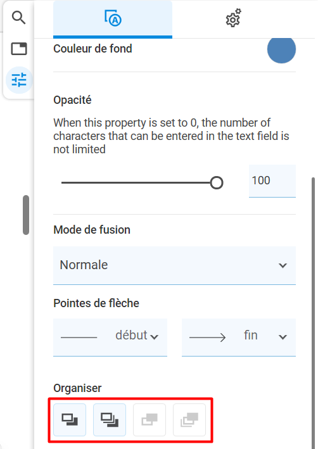Screen dimensions: 318x449
Task: Open the blue Couleur de fond swatch
Action: pos(281,49)
